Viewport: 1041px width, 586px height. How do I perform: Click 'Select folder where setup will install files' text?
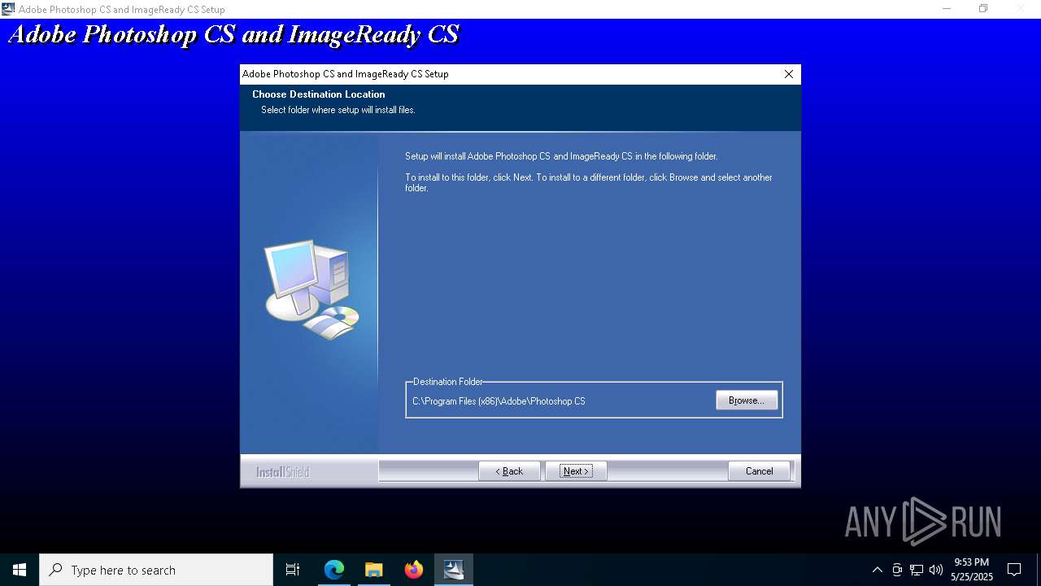(338, 110)
